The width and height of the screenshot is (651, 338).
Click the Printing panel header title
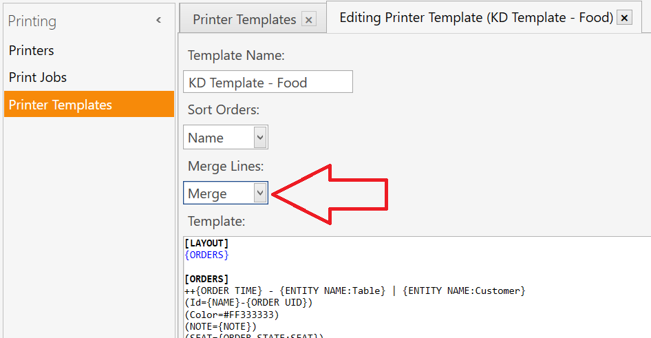32,21
